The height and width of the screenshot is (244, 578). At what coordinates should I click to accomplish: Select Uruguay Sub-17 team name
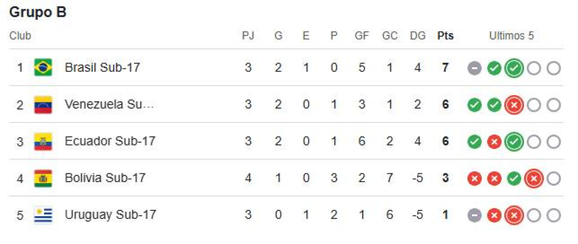point(110,215)
